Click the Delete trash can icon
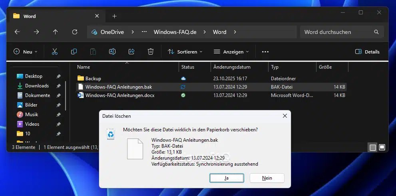Viewport: 396px width, 196px height. pyautogui.click(x=151, y=51)
